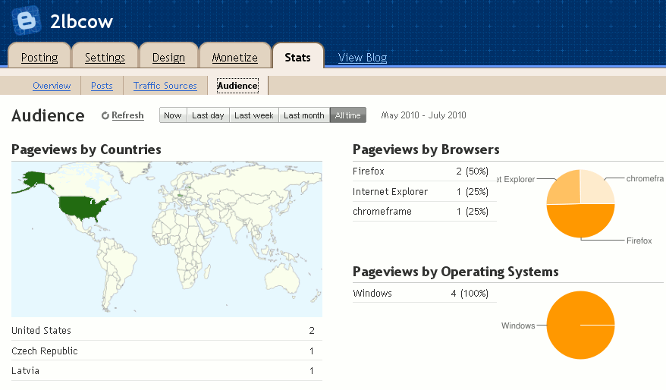Click Alaska on the world map
The image size is (666, 390).
click(x=34, y=179)
